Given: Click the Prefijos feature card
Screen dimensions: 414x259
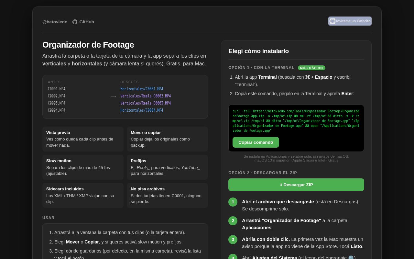Looking at the screenshot, I should (x=167, y=167).
